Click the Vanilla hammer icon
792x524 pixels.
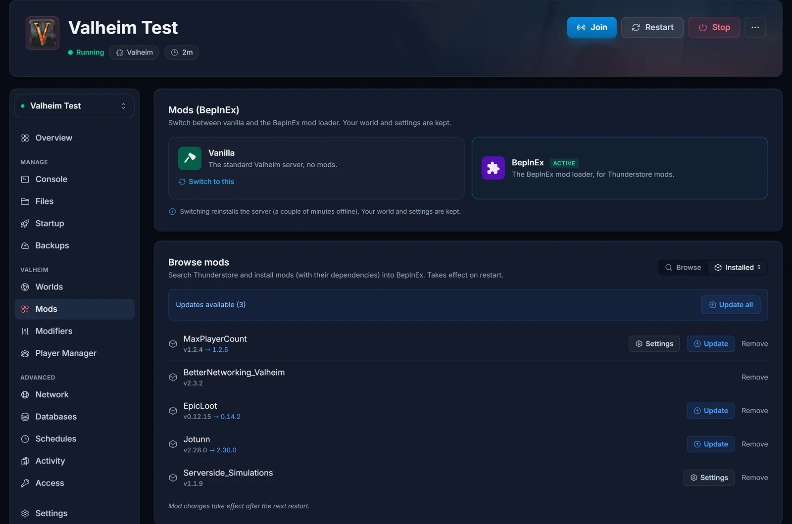[190, 158]
